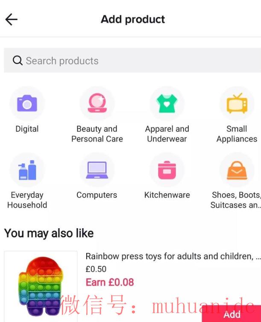The width and height of the screenshot is (261, 322).
Task: Select the Apparel and Underwear shirt icon
Action: 167,104
